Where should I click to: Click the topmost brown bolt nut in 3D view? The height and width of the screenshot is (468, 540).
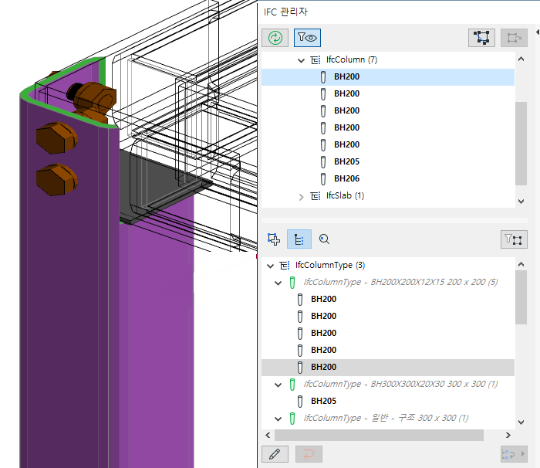pyautogui.click(x=96, y=97)
